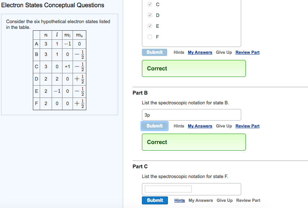Open My Answers for Part B
Viewport: 308px width, 208px height.
[200, 126]
